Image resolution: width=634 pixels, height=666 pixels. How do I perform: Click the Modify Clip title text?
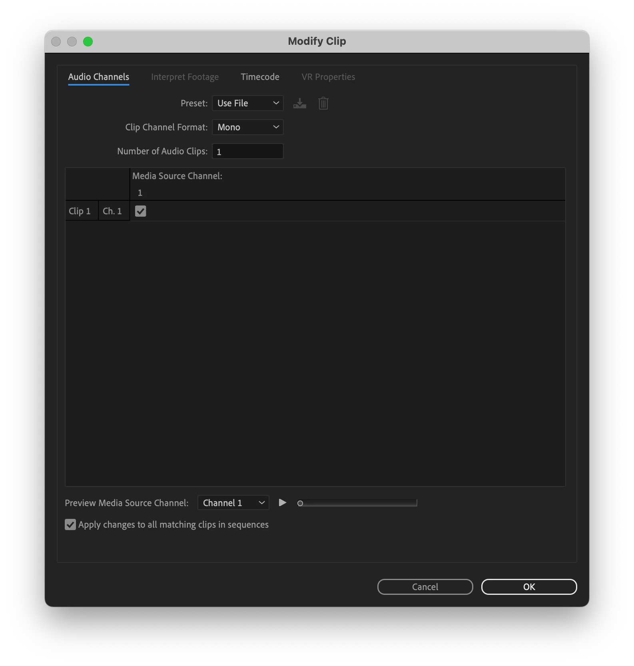(x=317, y=41)
